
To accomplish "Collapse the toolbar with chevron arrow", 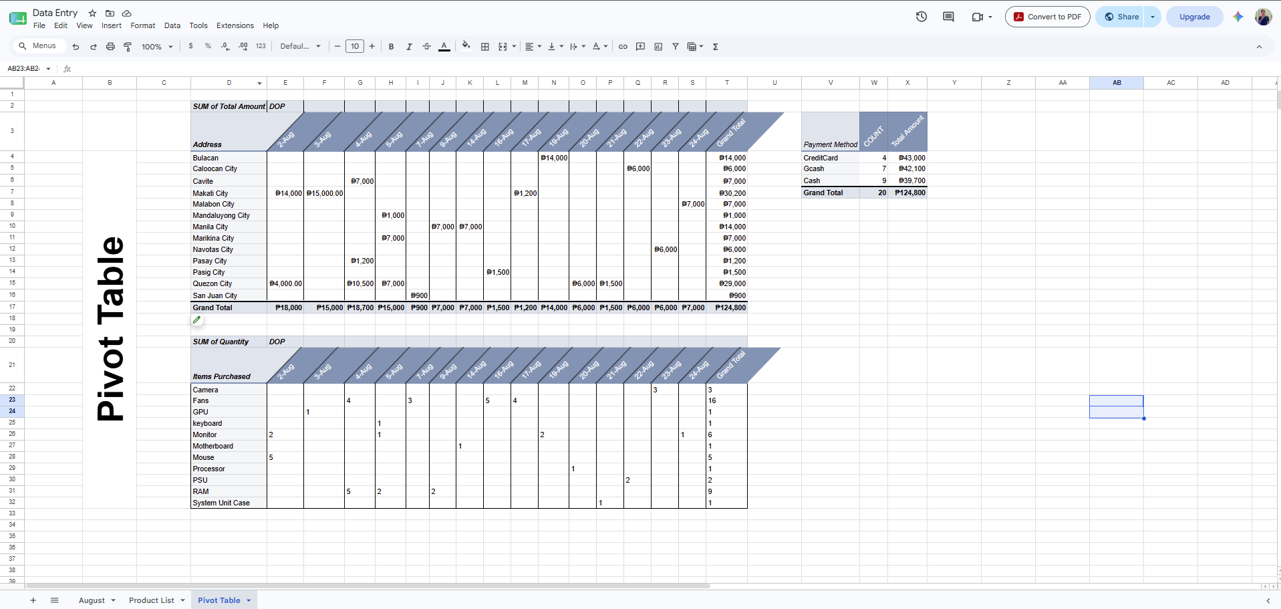I will [x=1259, y=47].
